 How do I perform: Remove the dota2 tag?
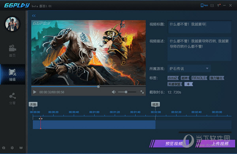[x=173, y=78]
